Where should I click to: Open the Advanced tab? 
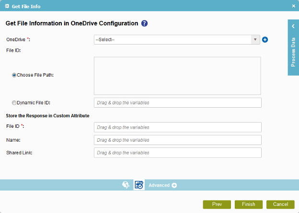(x=159, y=185)
